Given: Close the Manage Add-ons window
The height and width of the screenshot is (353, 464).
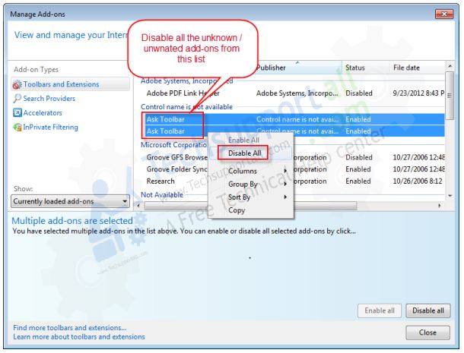Looking at the screenshot, I should [444, 14].
